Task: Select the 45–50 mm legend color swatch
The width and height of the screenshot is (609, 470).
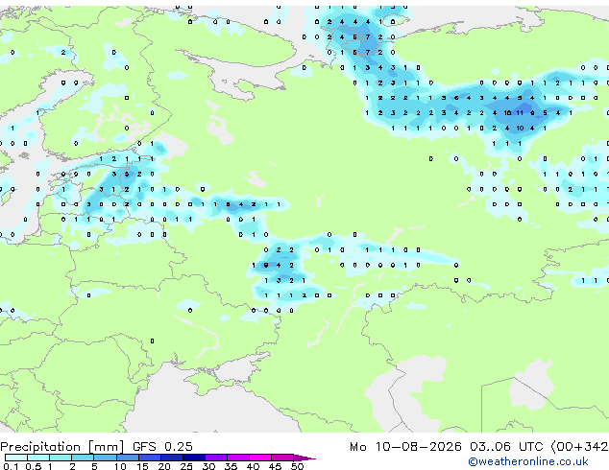Action: (x=282, y=458)
